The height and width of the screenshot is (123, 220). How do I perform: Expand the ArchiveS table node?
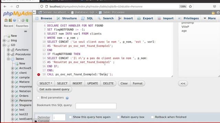click(x=12, y=68)
